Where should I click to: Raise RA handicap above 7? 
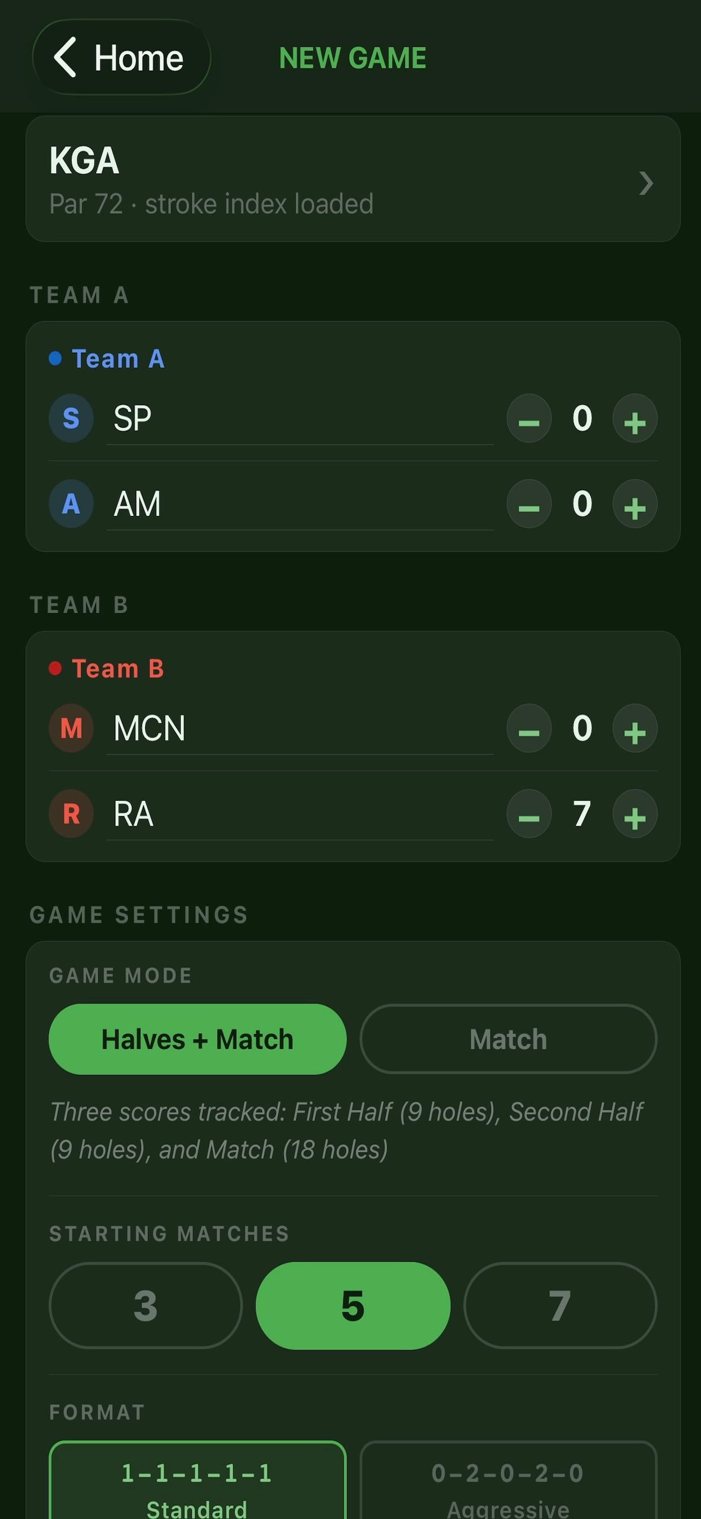point(634,814)
